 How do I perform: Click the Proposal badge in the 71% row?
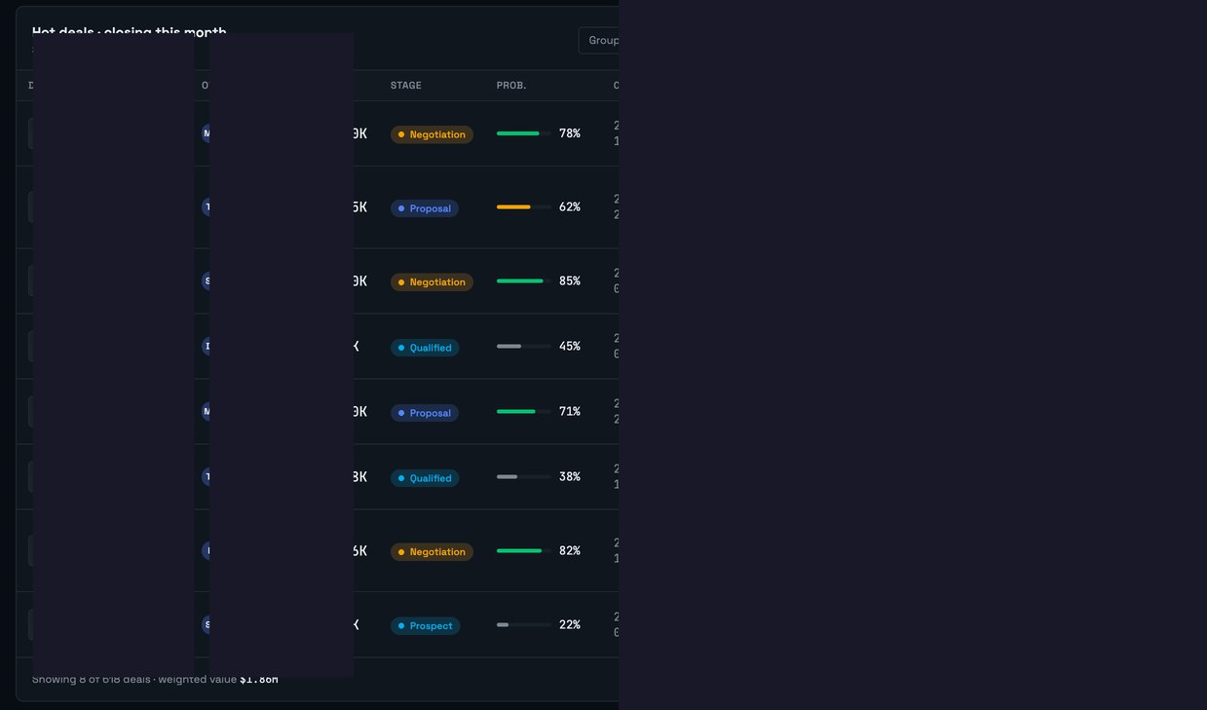coord(425,413)
